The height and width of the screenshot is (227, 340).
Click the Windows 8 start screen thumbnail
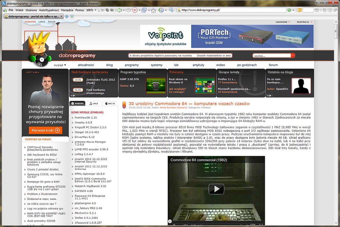pyautogui.click(x=205, y=86)
